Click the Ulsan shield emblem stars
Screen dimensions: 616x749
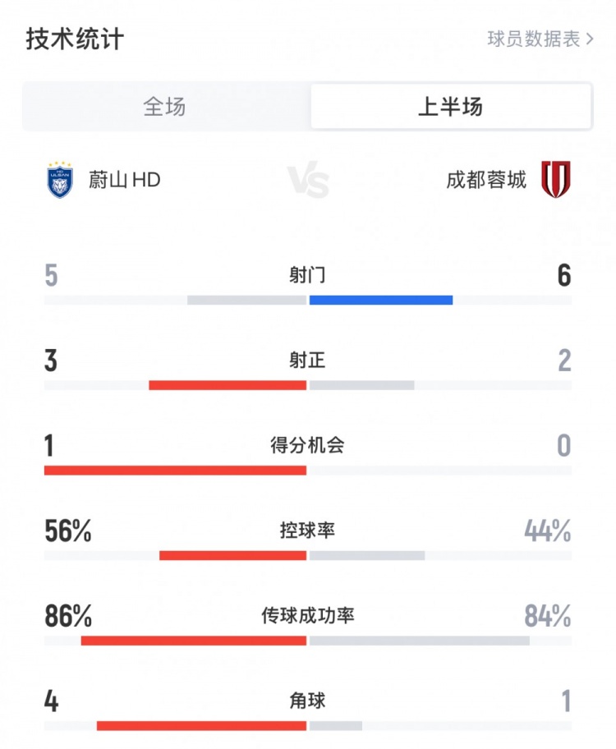point(58,163)
